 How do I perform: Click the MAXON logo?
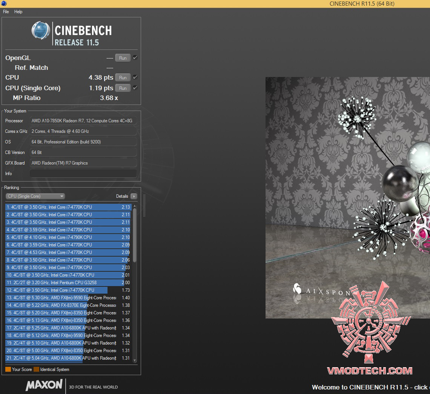coord(44,385)
